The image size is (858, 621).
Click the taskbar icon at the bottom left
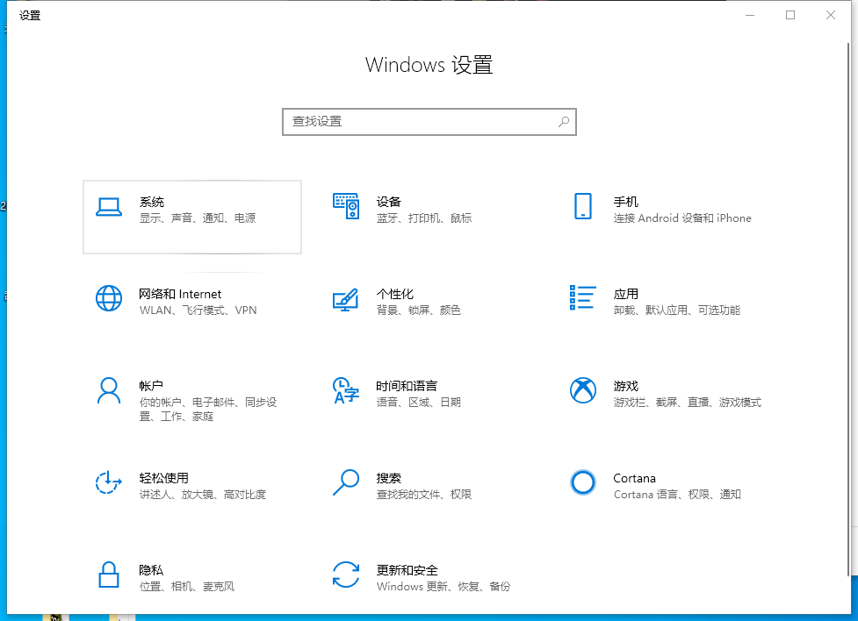[53, 618]
